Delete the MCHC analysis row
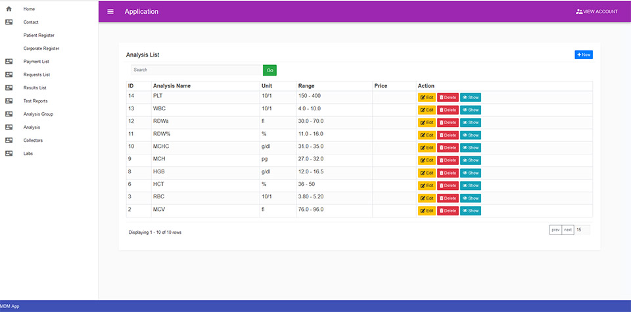This screenshot has width=631, height=312. point(448,148)
